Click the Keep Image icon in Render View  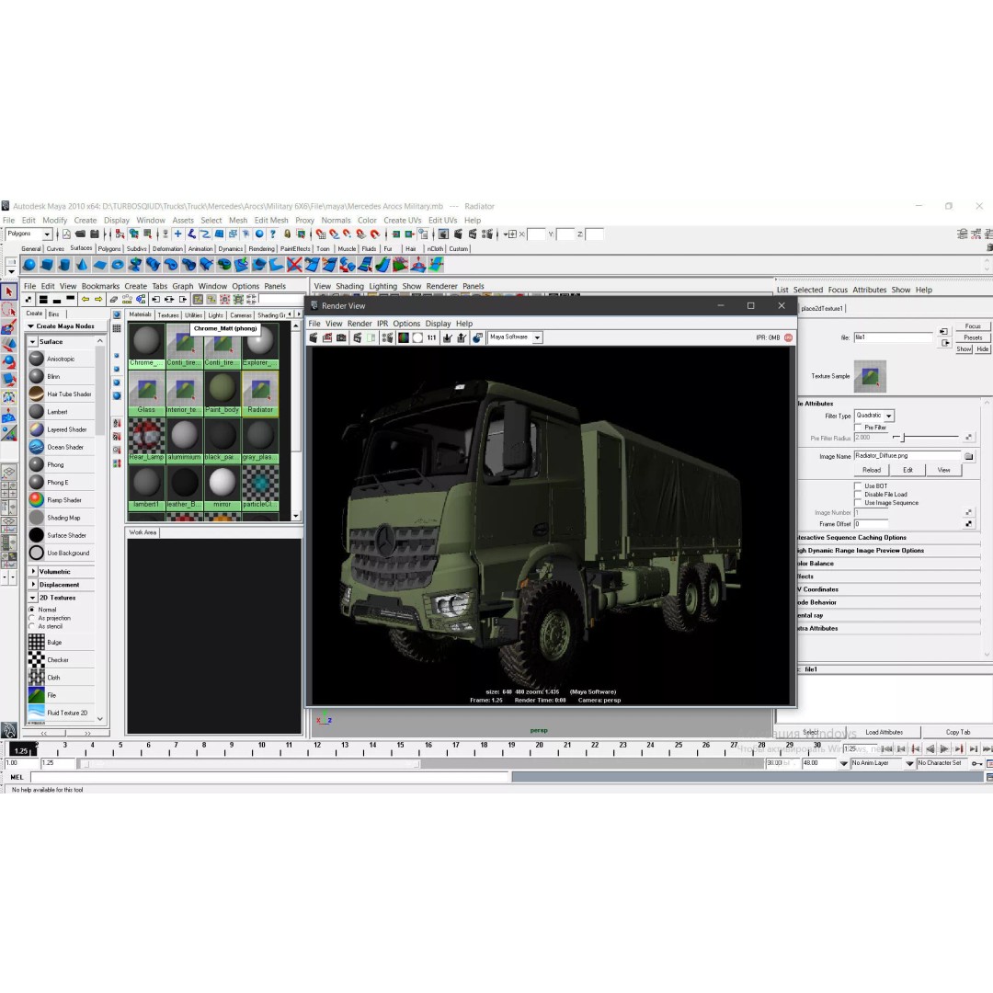click(448, 337)
